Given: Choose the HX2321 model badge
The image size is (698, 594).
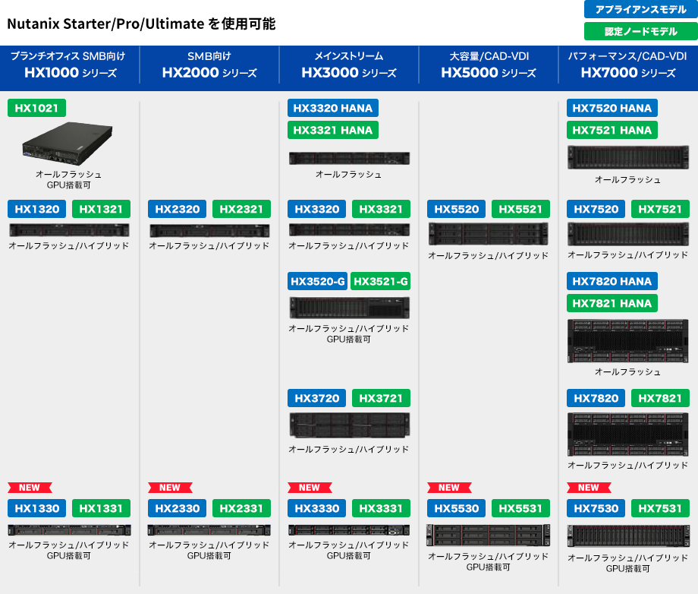Looking at the screenshot, I should 241,209.
